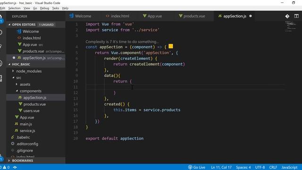Switch to the Welcome tab
Screen dimensions: 302x170
(x=83, y=16)
